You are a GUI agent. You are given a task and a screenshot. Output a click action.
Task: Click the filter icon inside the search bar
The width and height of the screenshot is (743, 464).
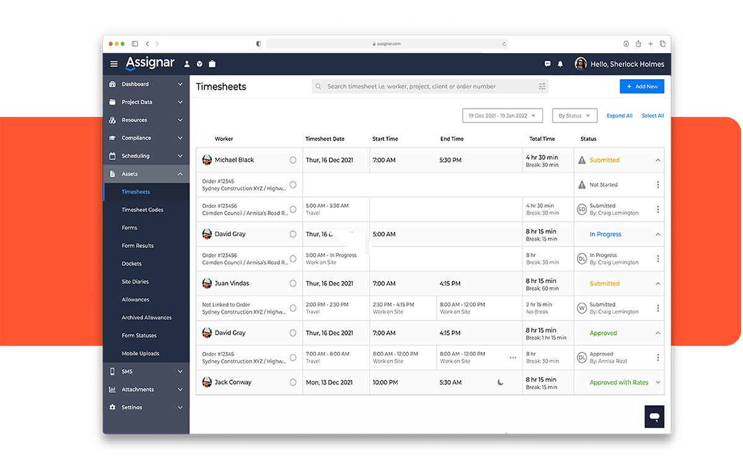[542, 86]
